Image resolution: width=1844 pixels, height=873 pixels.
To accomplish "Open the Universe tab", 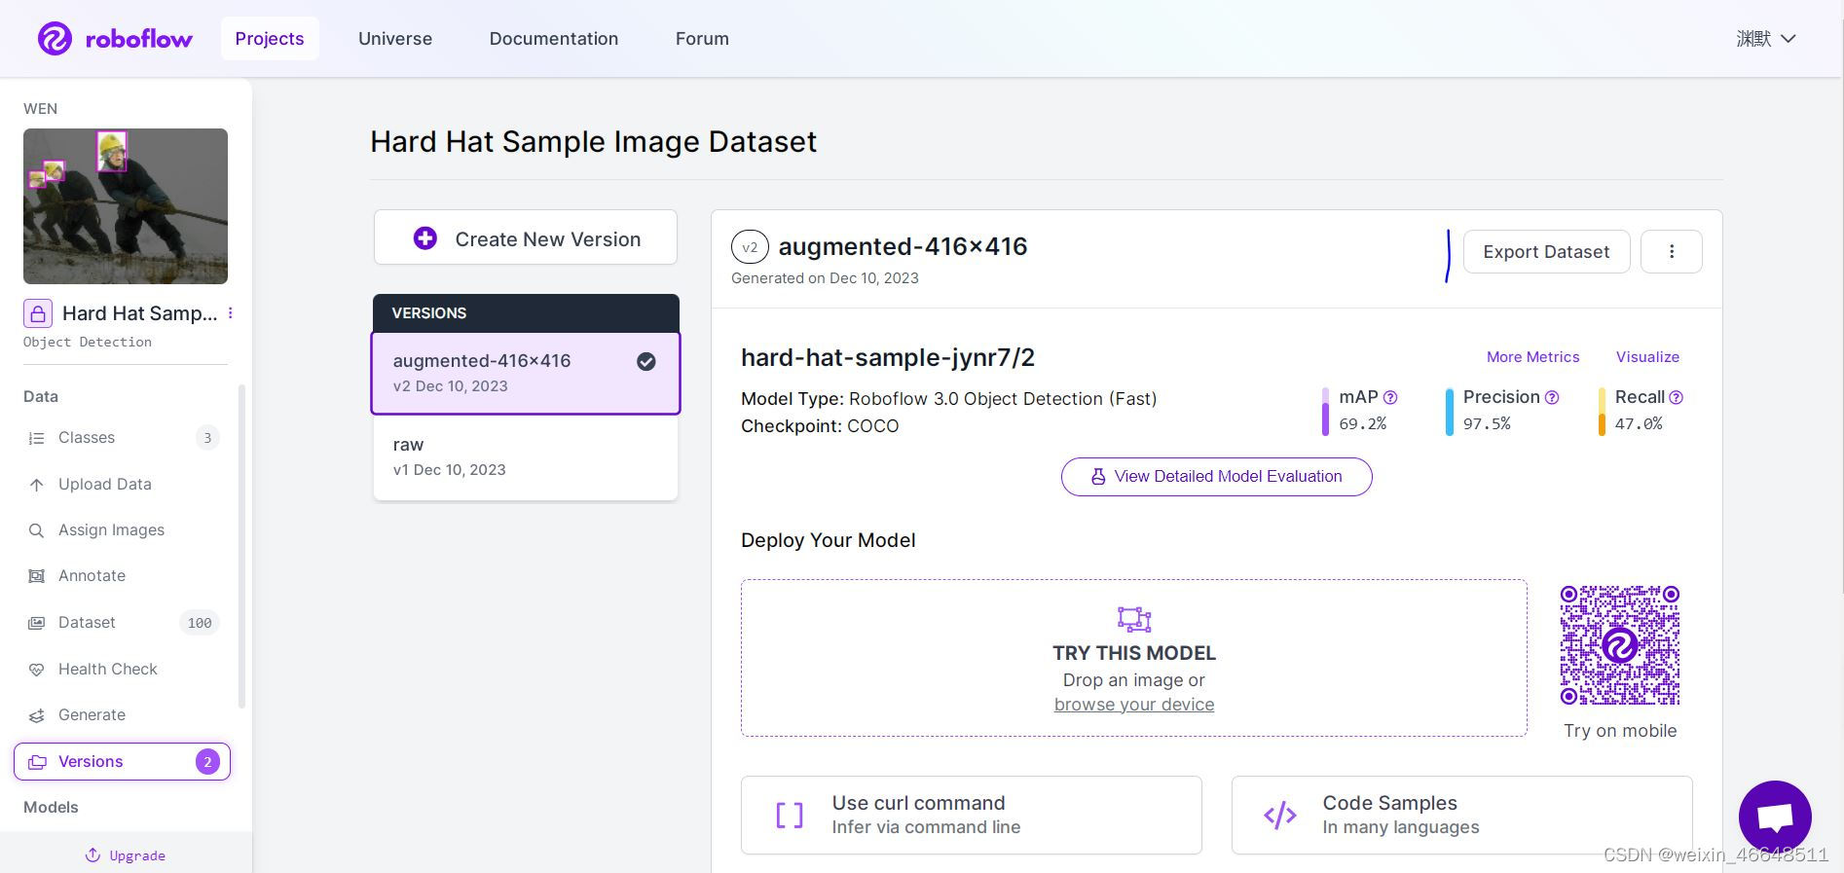I will coord(395,39).
